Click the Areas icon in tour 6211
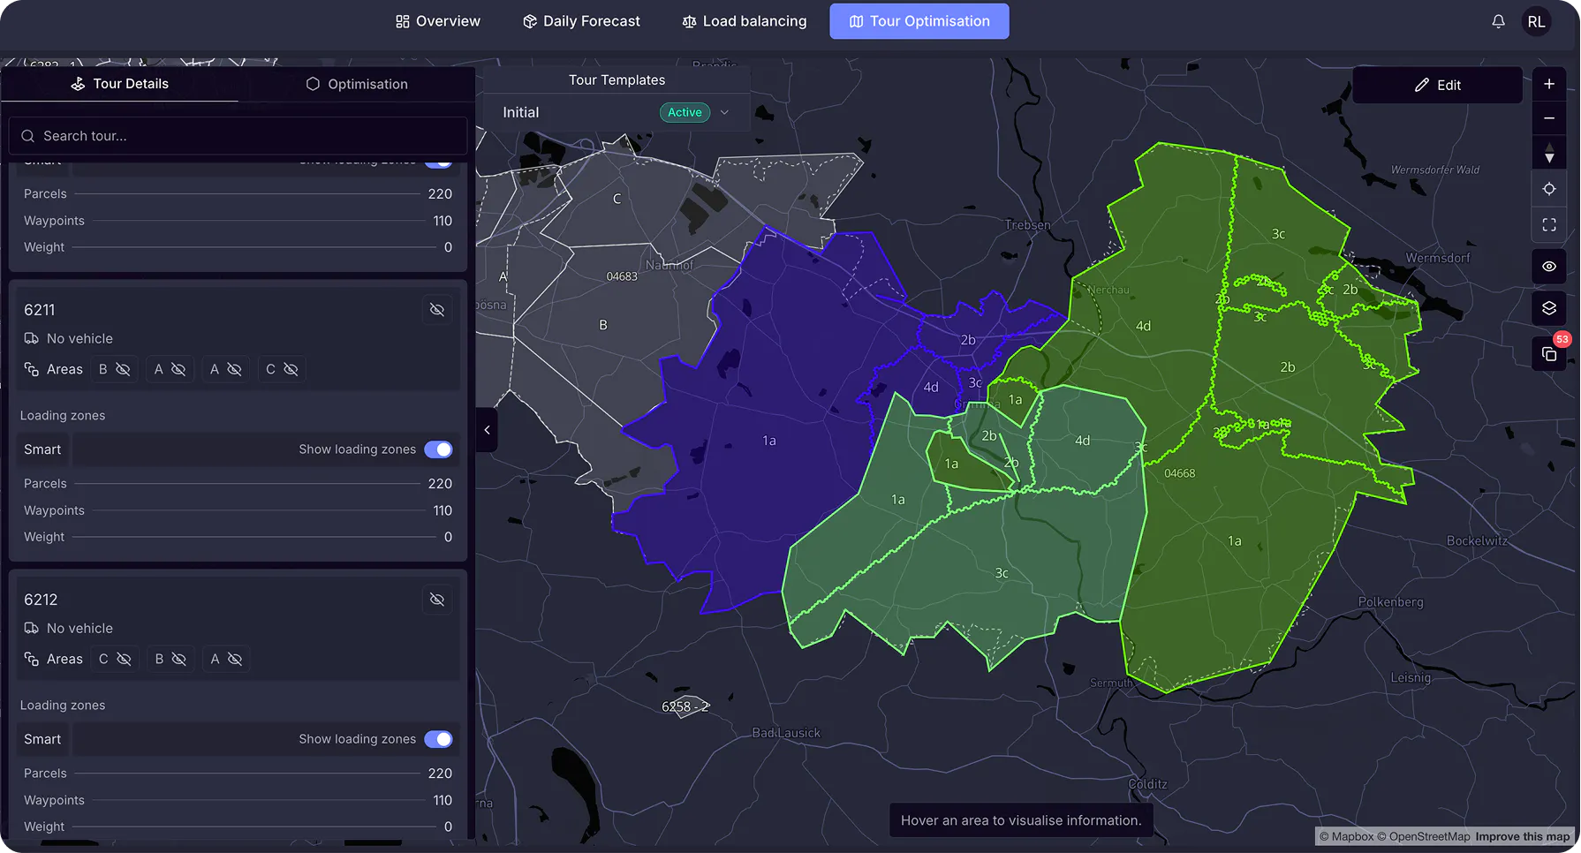The height and width of the screenshot is (853, 1581). point(31,369)
